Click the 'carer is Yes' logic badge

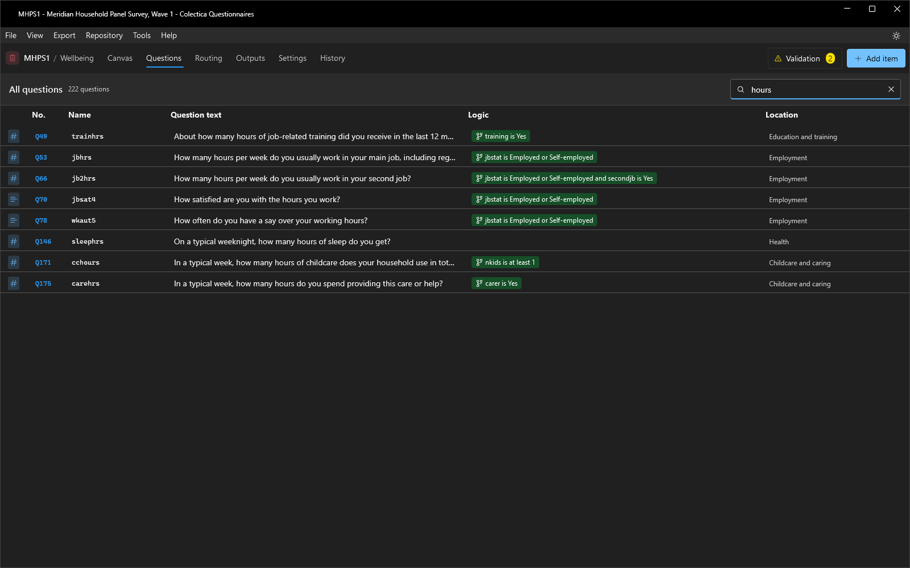(497, 283)
